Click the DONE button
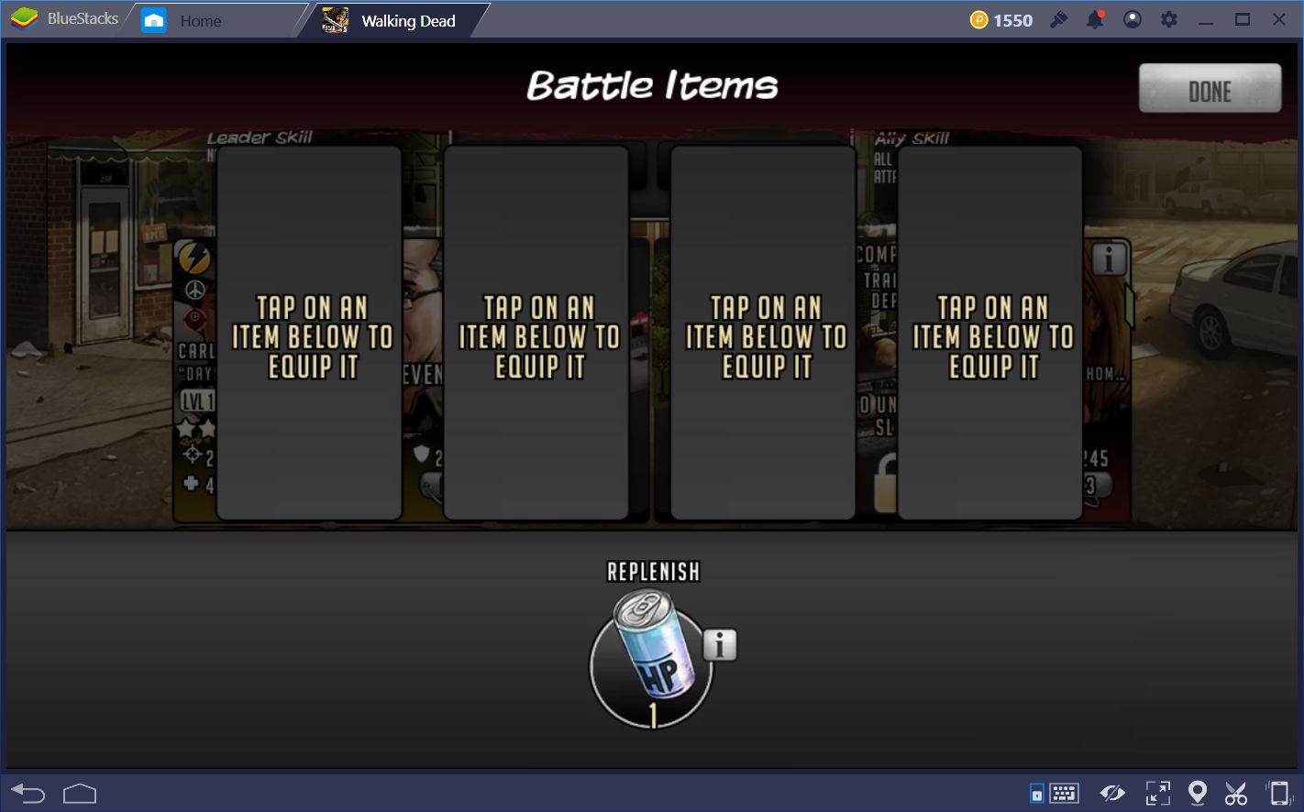The width and height of the screenshot is (1304, 812). click(x=1210, y=89)
